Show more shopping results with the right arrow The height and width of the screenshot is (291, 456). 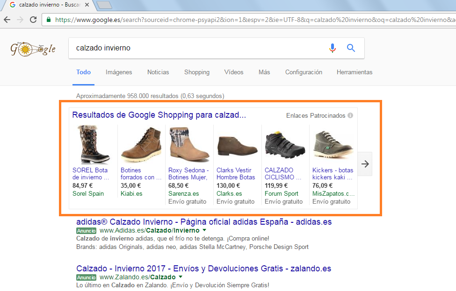(365, 164)
